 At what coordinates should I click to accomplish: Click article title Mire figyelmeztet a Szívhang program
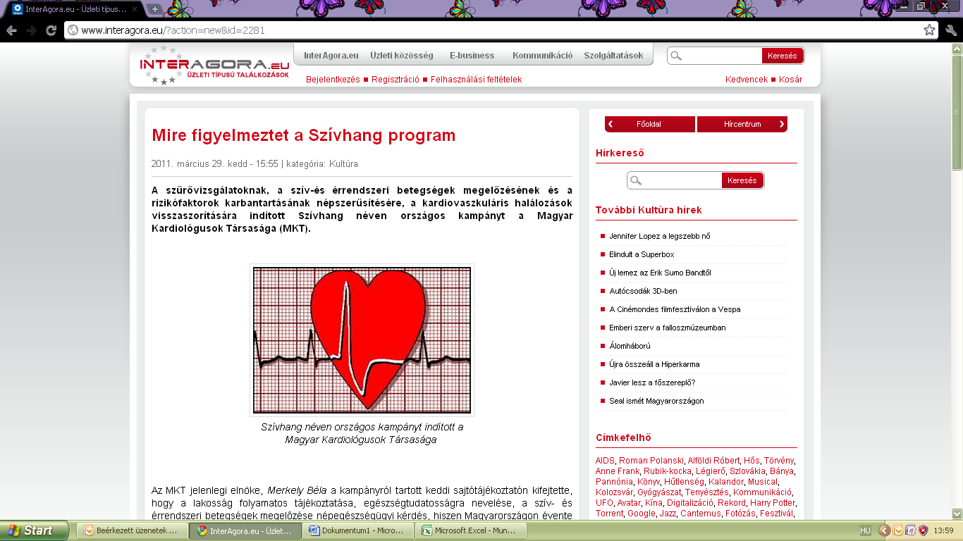[x=304, y=135]
